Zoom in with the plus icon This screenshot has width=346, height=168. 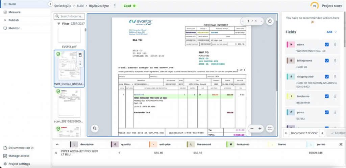coord(260,128)
